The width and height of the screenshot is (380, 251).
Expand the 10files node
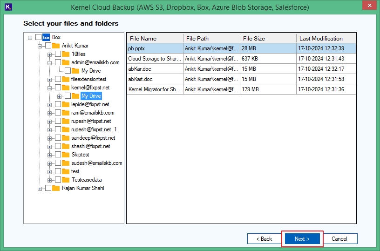[49, 54]
